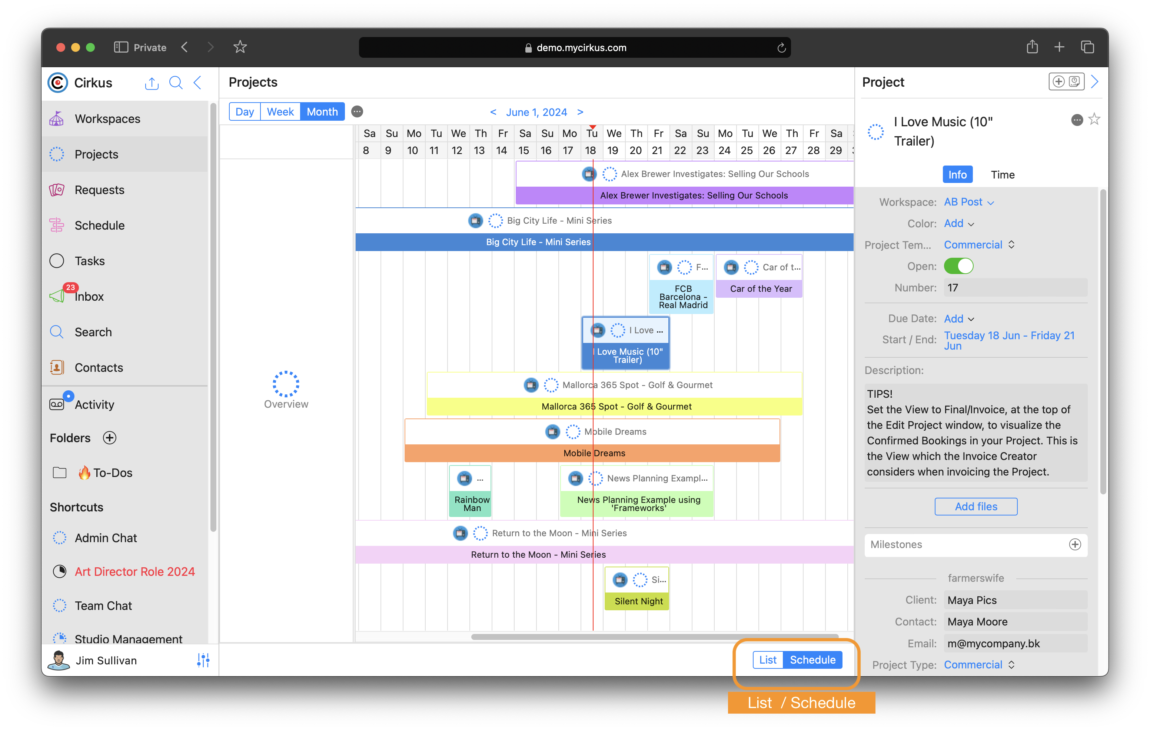The image size is (1150, 731).
Task: Open the Cirkus share icon in sidebar header
Action: 152,83
